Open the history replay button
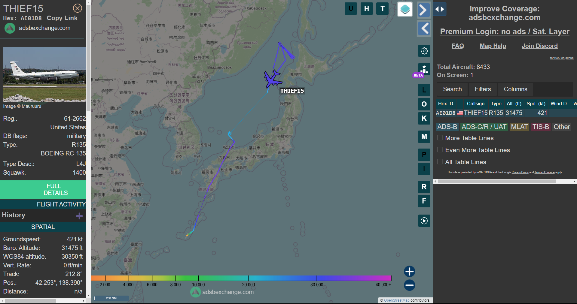577x304 pixels. point(424,221)
